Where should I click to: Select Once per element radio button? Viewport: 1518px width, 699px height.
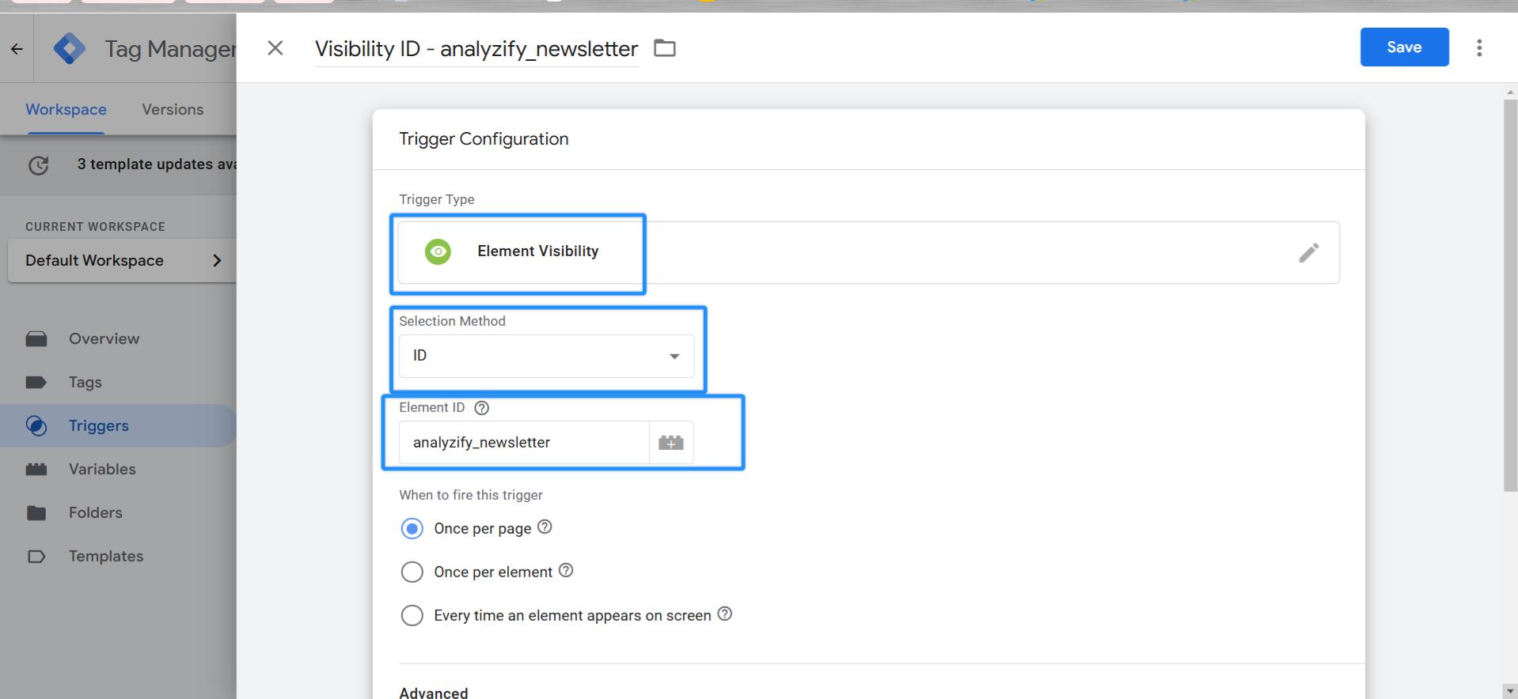coord(412,572)
